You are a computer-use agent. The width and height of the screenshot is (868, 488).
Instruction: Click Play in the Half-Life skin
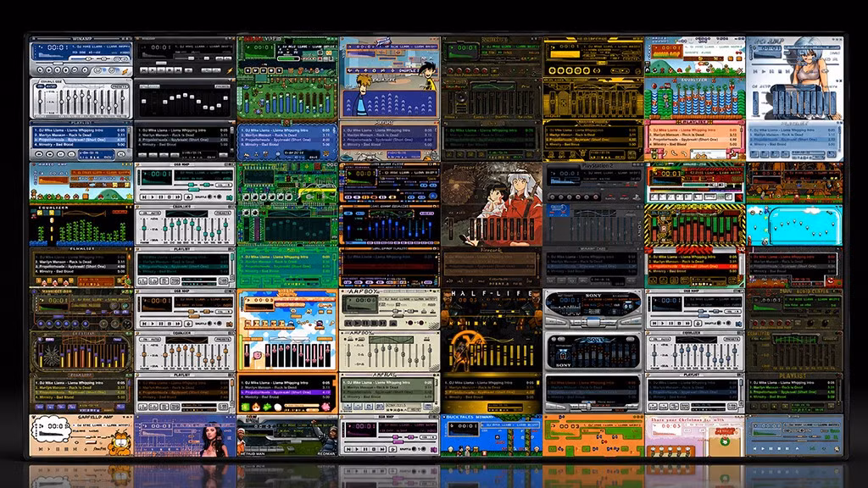pos(459,323)
